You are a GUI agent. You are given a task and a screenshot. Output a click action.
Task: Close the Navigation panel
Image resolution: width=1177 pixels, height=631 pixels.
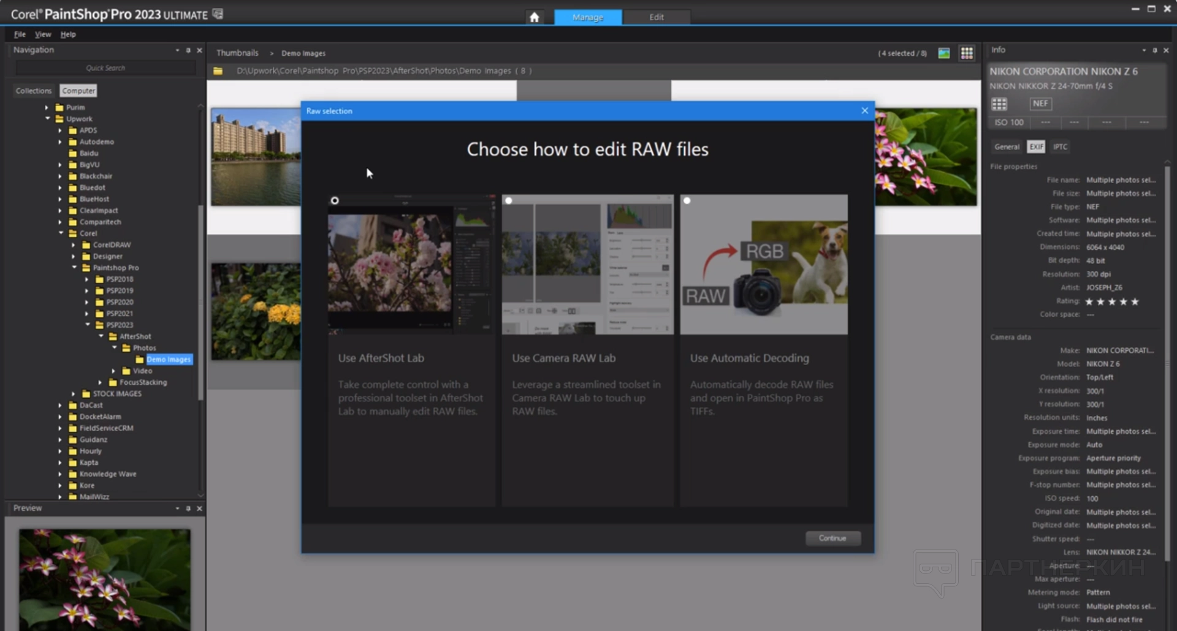(199, 50)
